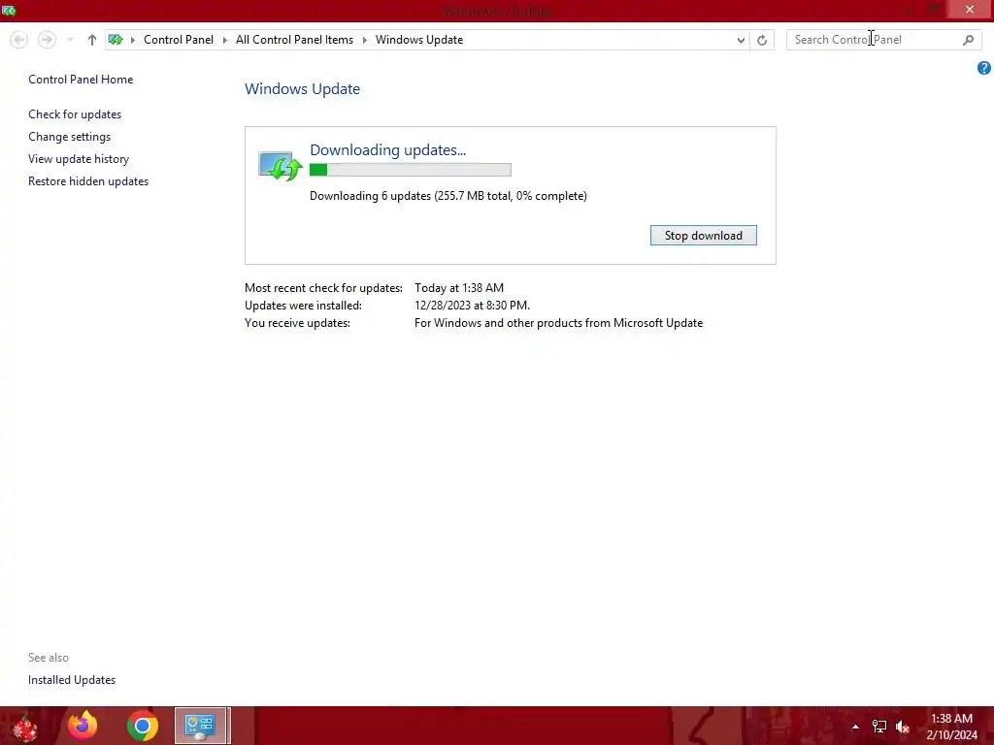Click the Windows Update shield icon in panel
This screenshot has width=994, height=745.
(280, 166)
